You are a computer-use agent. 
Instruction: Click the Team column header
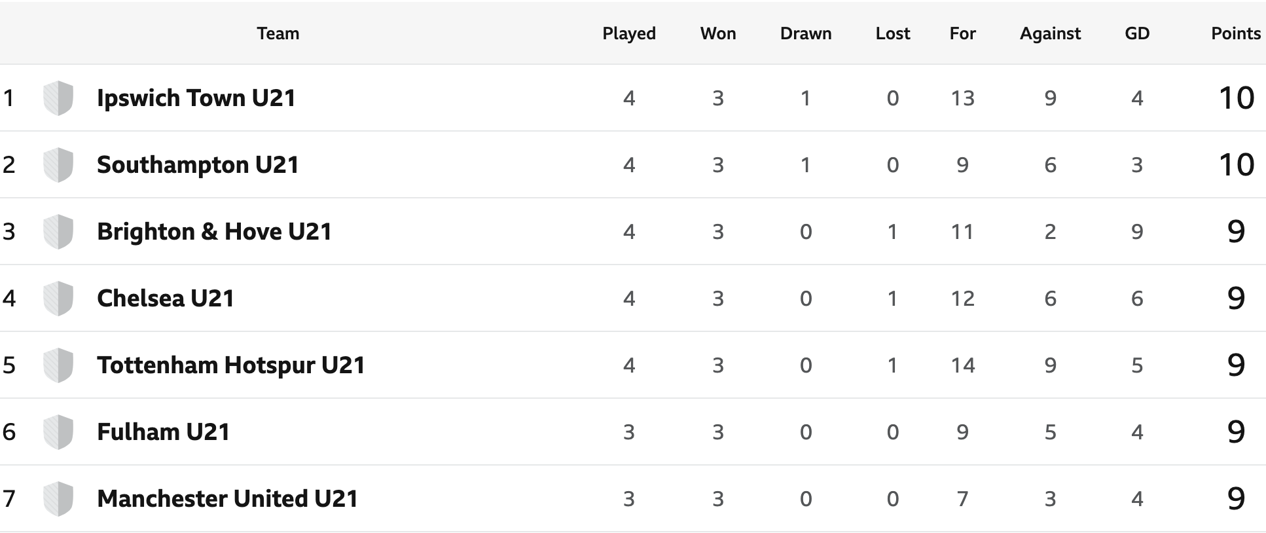point(278,33)
